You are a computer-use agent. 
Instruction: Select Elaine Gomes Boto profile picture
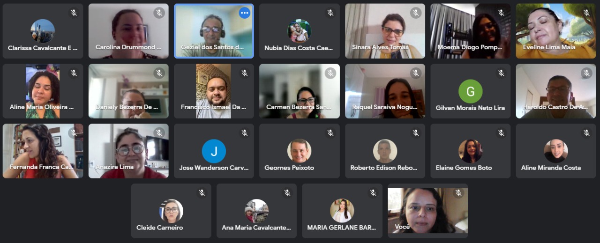470,151
